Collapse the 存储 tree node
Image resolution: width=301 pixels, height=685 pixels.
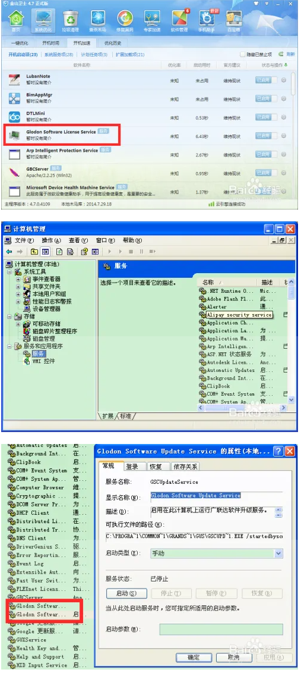coord(10,316)
